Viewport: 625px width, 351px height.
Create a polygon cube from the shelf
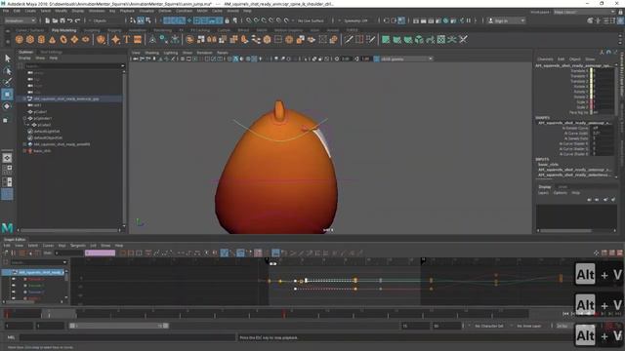click(30, 39)
